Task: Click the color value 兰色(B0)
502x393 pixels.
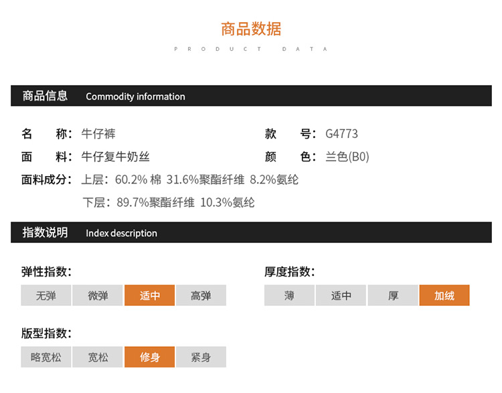Action: 347,157
